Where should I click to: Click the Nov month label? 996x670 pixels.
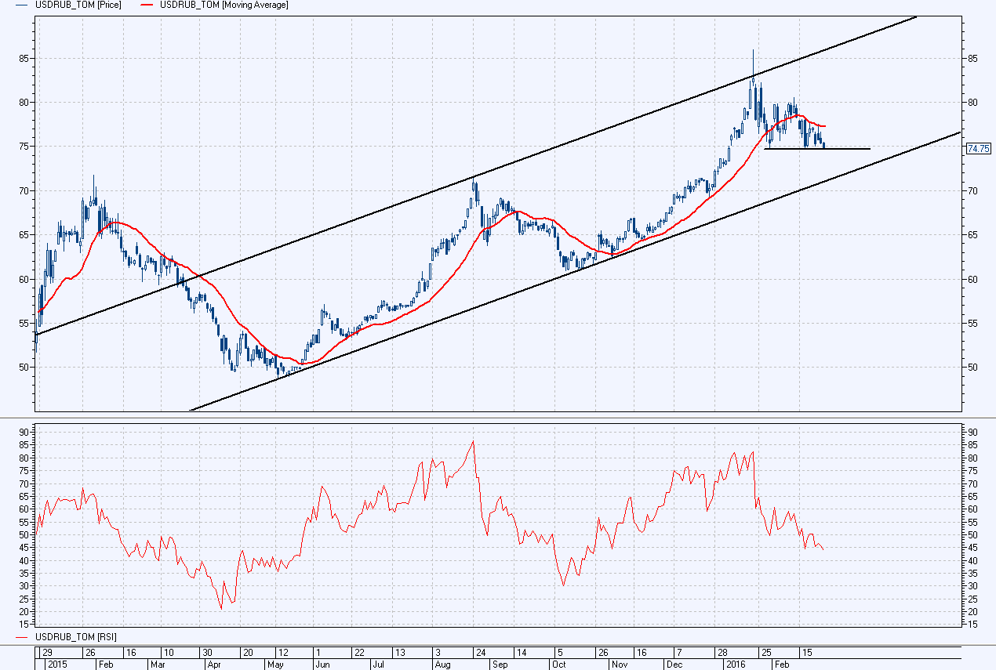point(620,664)
